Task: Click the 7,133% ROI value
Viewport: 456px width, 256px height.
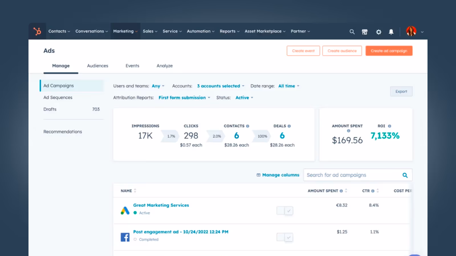Action: point(385,136)
